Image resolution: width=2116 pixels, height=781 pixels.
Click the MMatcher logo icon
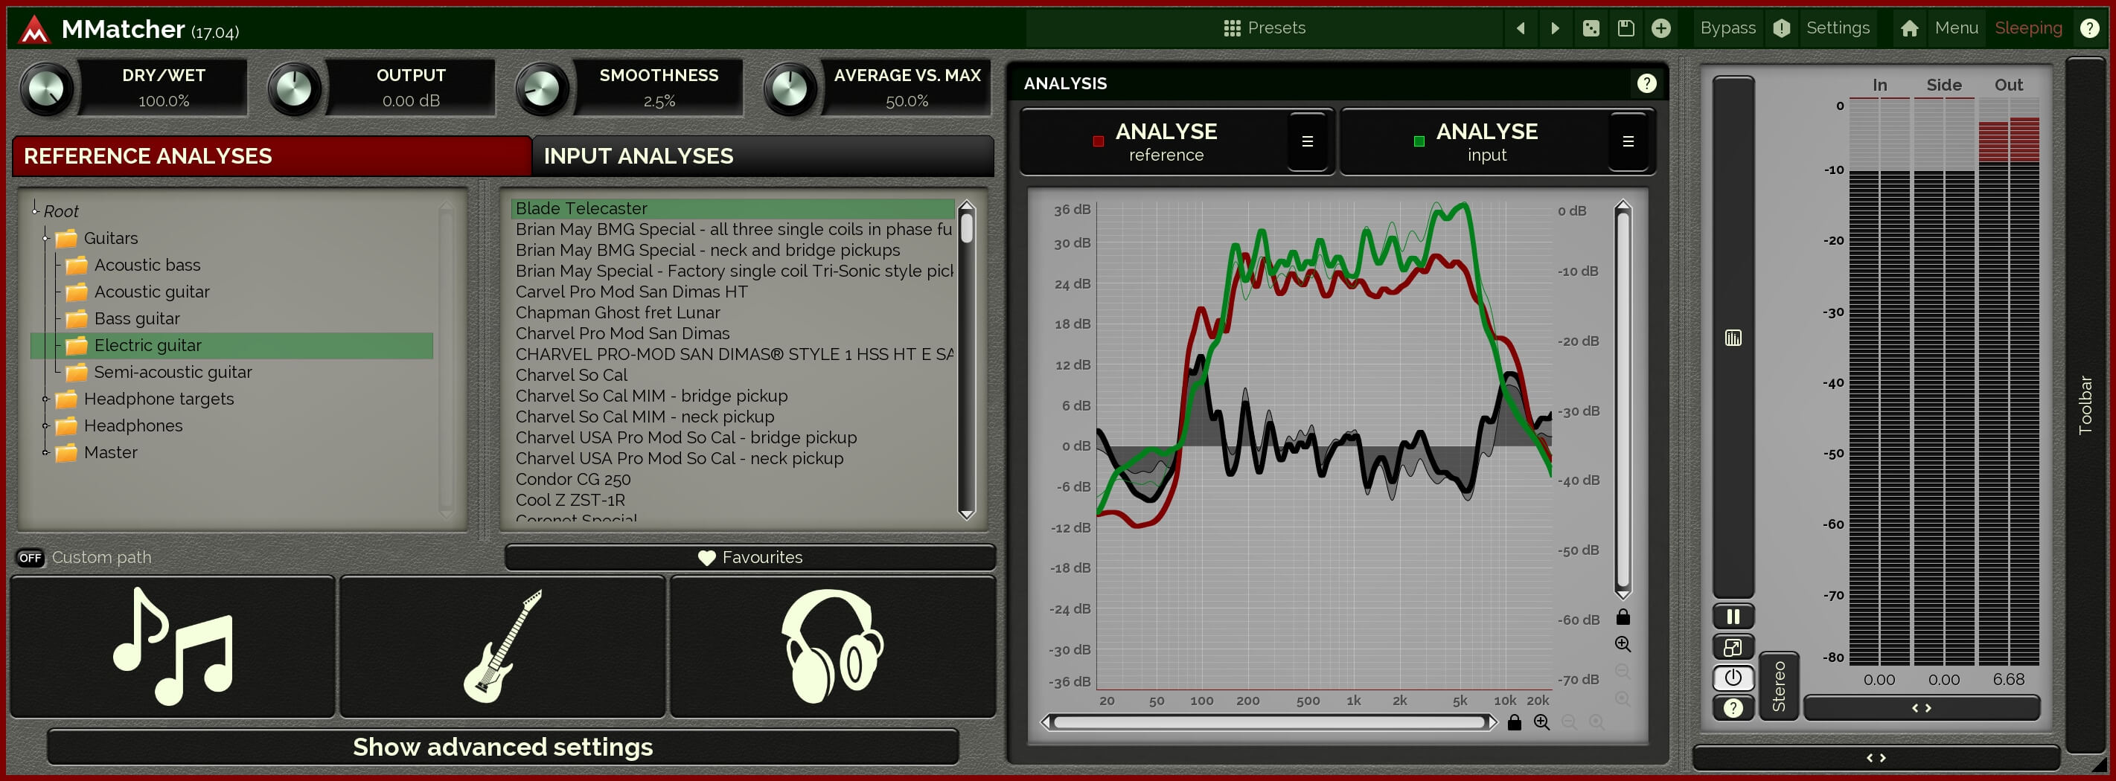pos(34,30)
